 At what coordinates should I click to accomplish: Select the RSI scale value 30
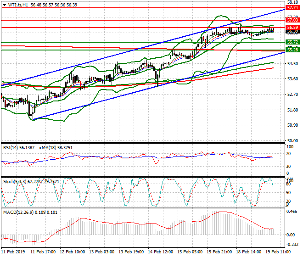[x=288, y=167]
